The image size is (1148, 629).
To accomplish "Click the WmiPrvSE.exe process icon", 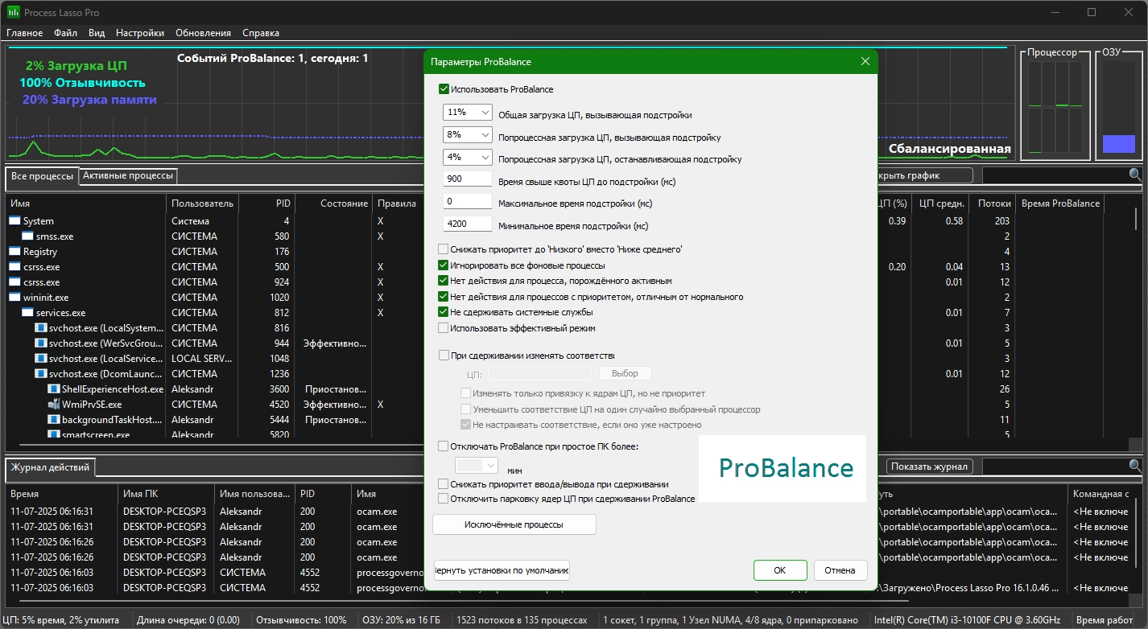I will [x=54, y=405].
